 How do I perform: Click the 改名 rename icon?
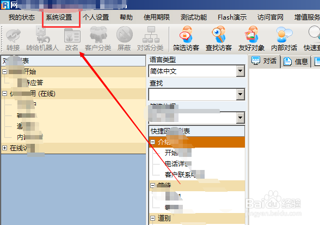(72, 35)
